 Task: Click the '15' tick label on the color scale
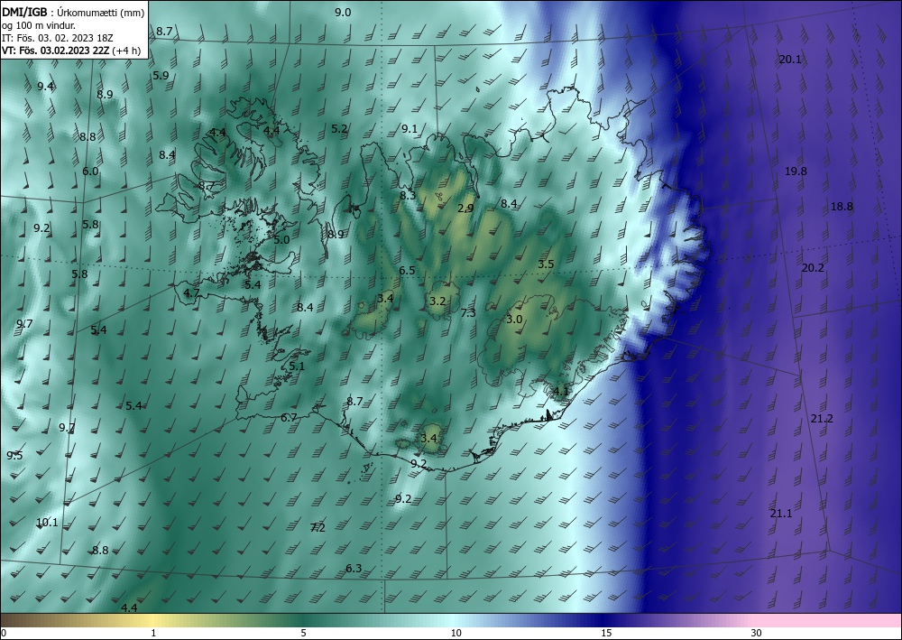pos(606,634)
